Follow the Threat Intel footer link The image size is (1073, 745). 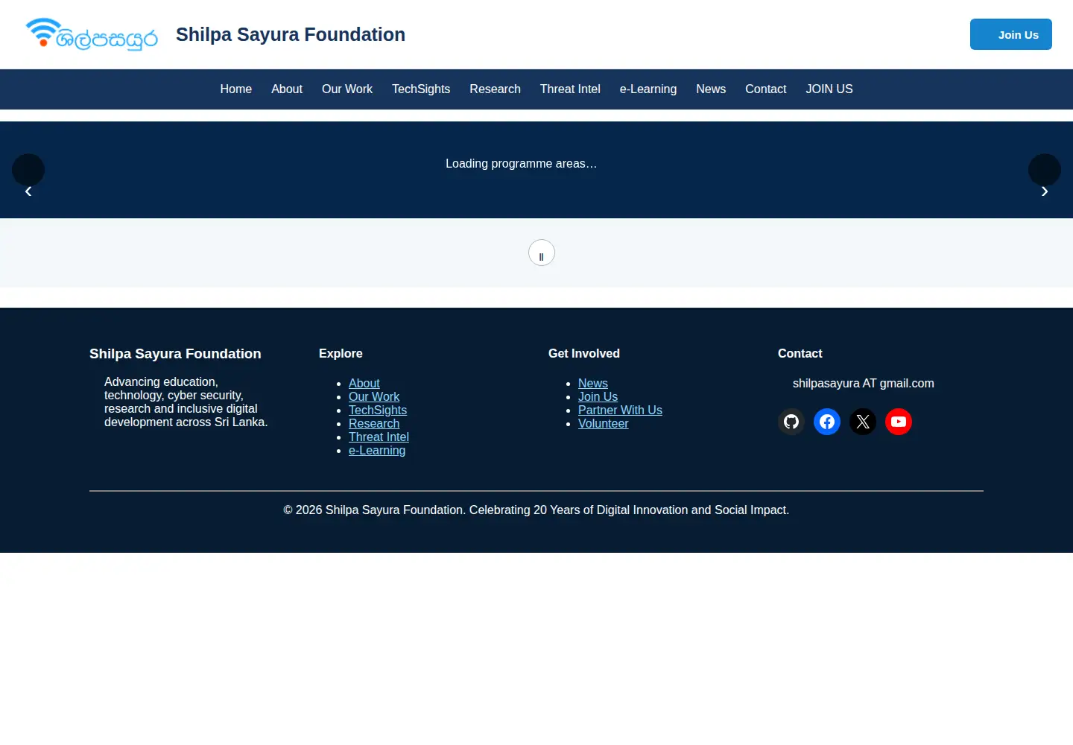[379, 437]
